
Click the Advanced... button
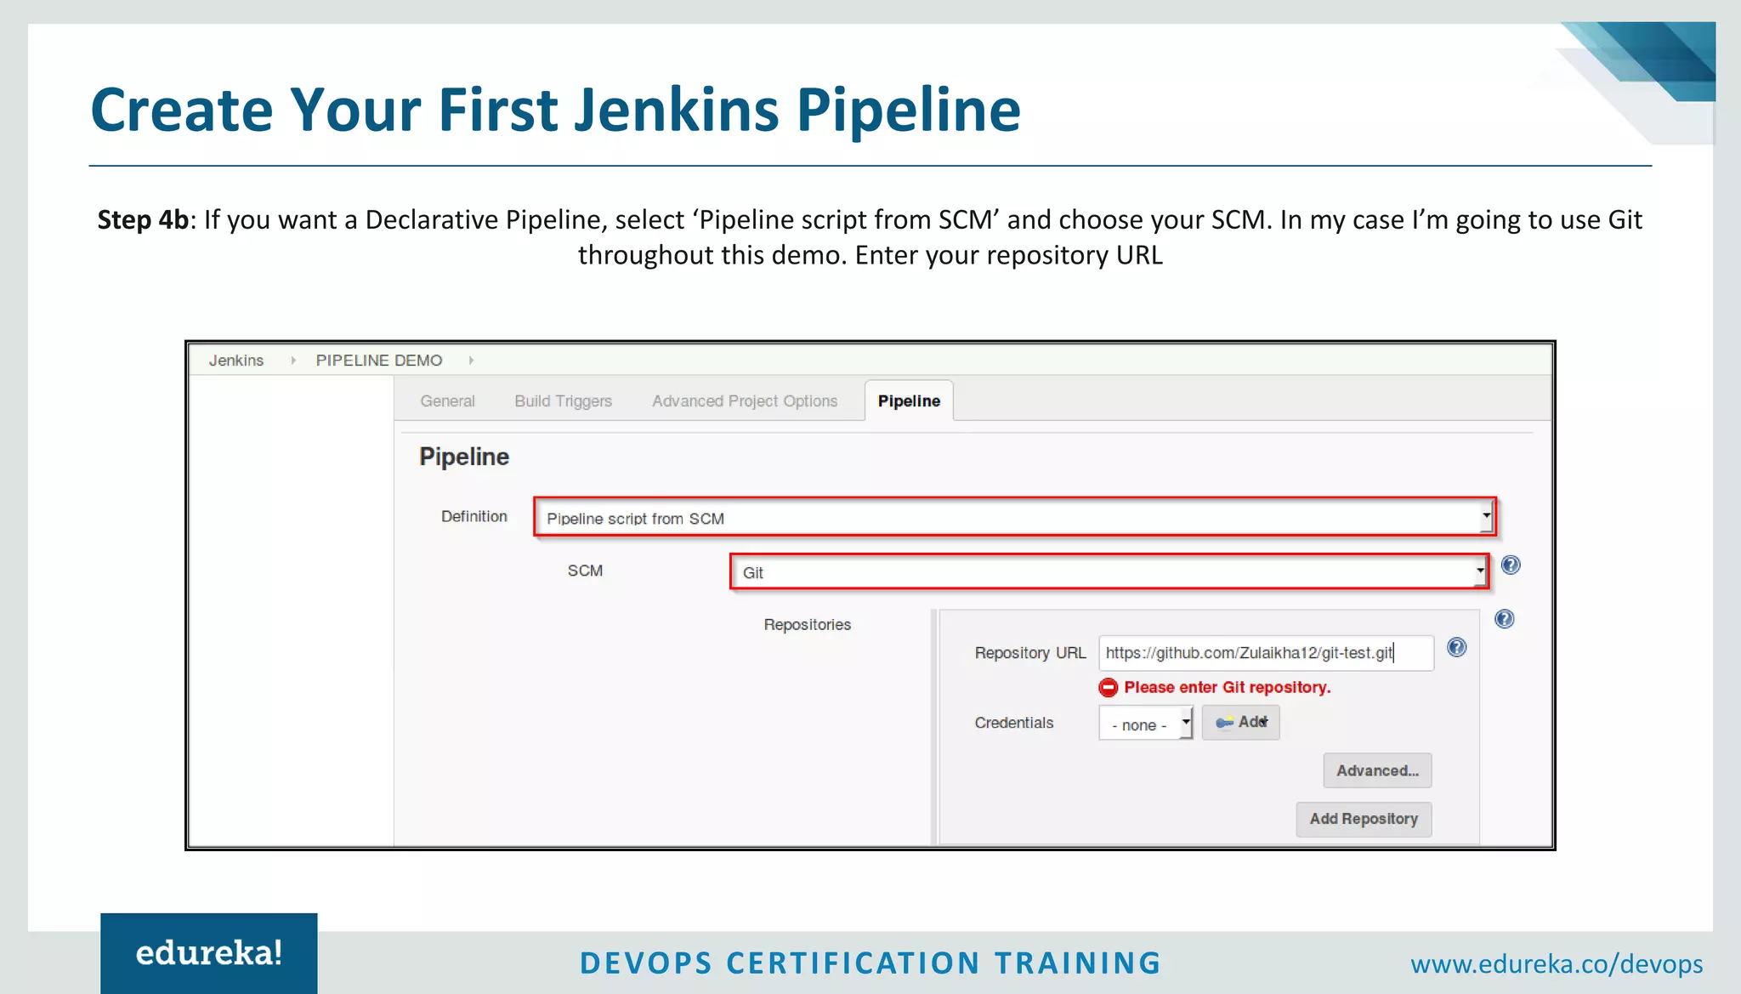pyautogui.click(x=1377, y=770)
